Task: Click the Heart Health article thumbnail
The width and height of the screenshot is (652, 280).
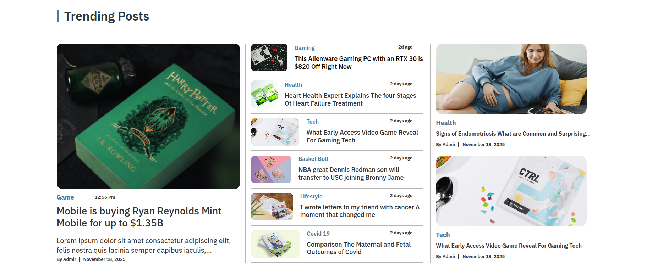Action: pos(264,94)
